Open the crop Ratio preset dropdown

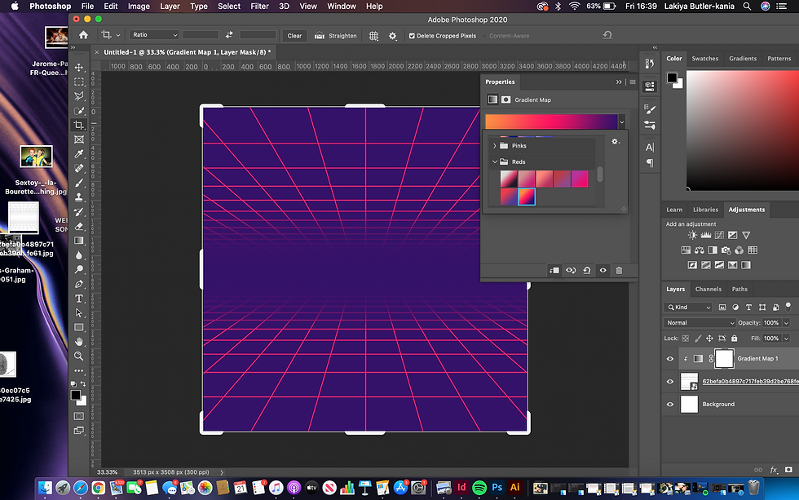tap(154, 34)
